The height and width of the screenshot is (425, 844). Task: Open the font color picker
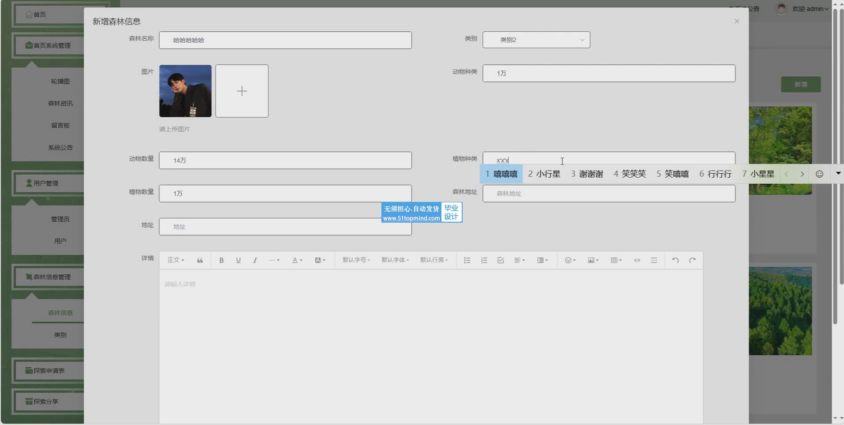pyautogui.click(x=297, y=260)
